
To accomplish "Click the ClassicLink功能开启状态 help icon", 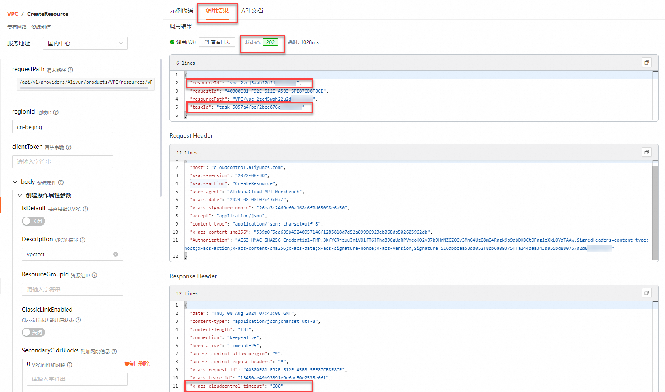I will [78, 320].
